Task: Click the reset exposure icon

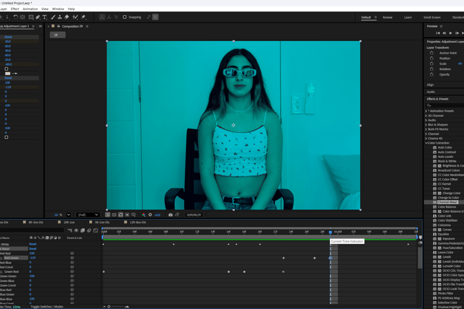Action: (150, 215)
